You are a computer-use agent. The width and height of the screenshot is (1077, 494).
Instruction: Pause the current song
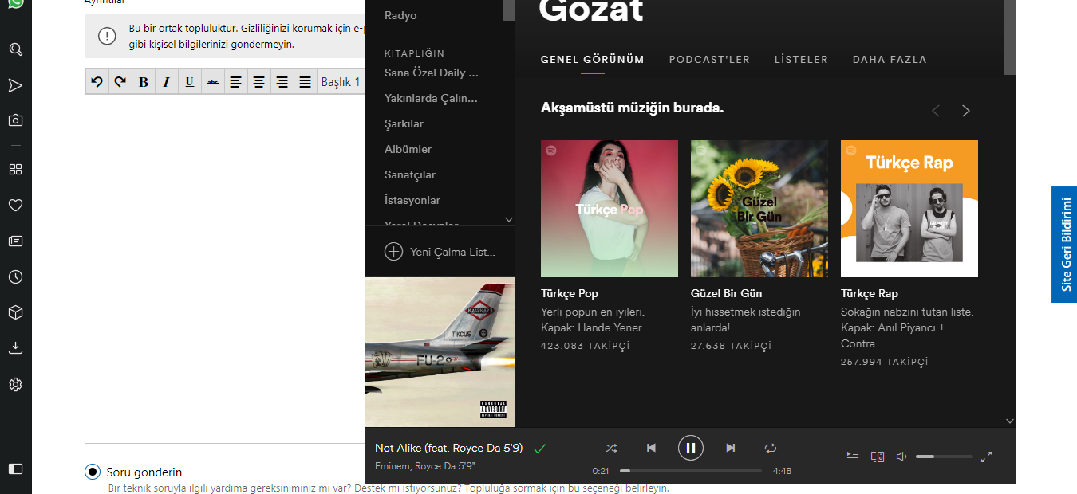691,448
